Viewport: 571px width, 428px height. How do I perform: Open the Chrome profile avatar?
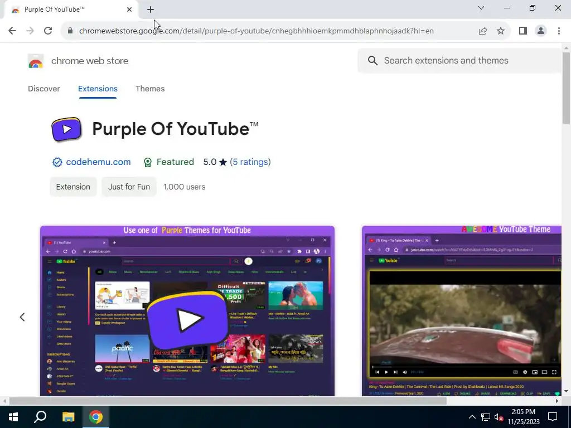pyautogui.click(x=541, y=31)
